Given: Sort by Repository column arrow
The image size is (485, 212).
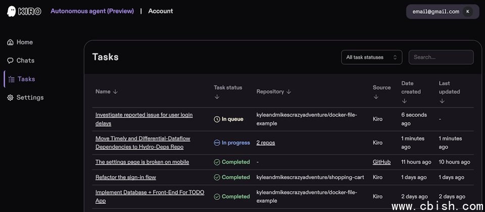Looking at the screenshot, I should (288, 92).
